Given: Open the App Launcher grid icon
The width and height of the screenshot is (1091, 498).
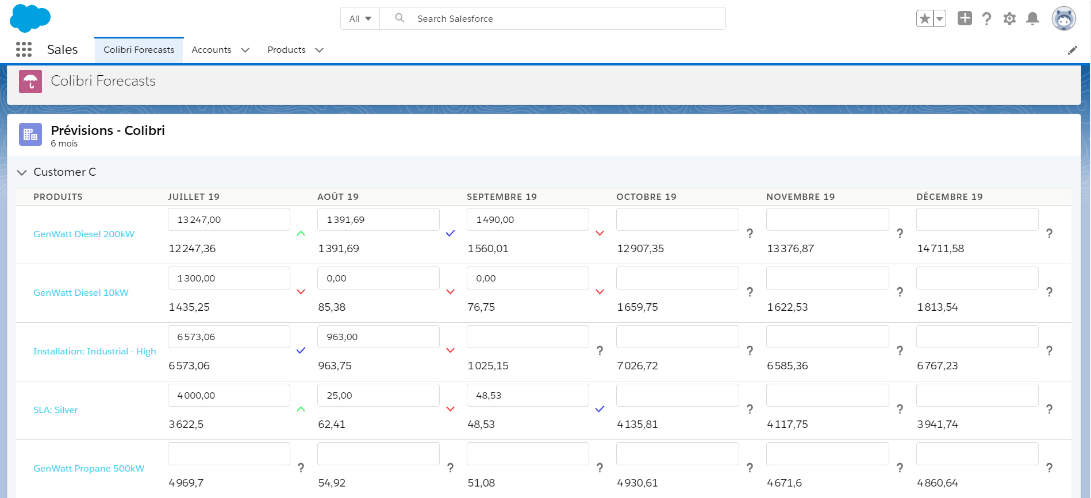Looking at the screenshot, I should click(24, 50).
